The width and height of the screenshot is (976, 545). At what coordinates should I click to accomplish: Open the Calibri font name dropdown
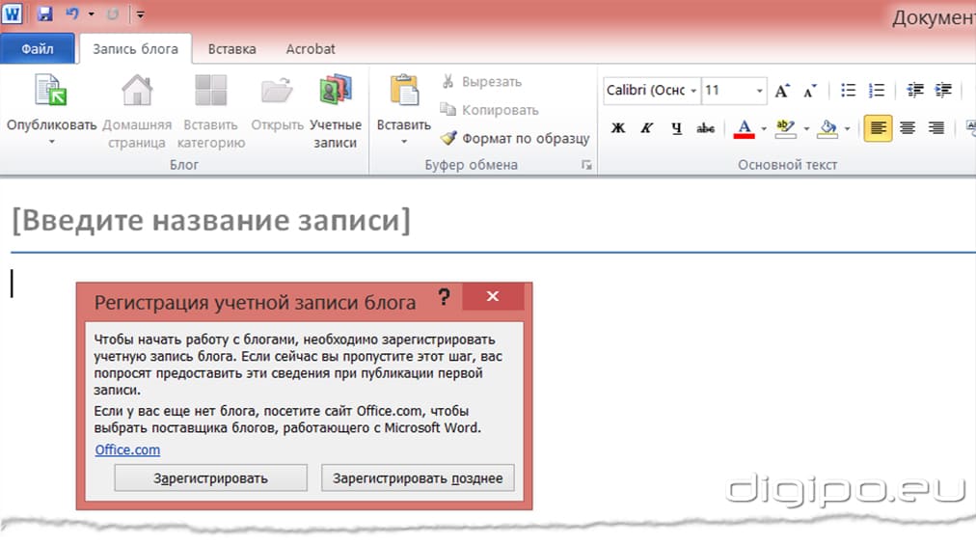click(x=694, y=91)
